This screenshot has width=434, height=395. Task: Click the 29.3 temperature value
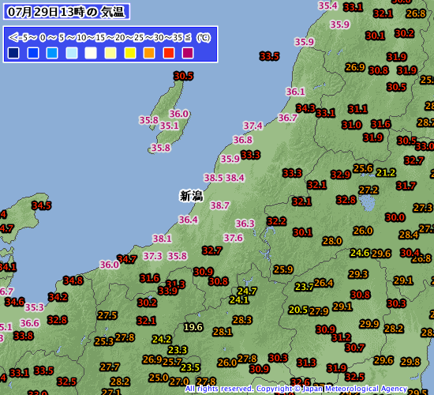tap(358, 274)
